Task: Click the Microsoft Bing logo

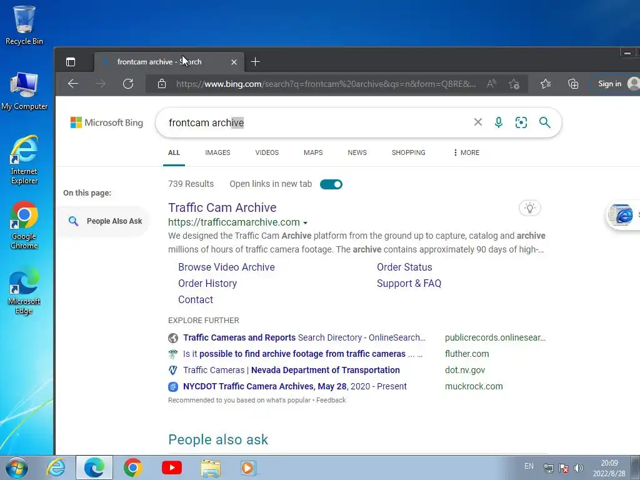Action: [106, 122]
